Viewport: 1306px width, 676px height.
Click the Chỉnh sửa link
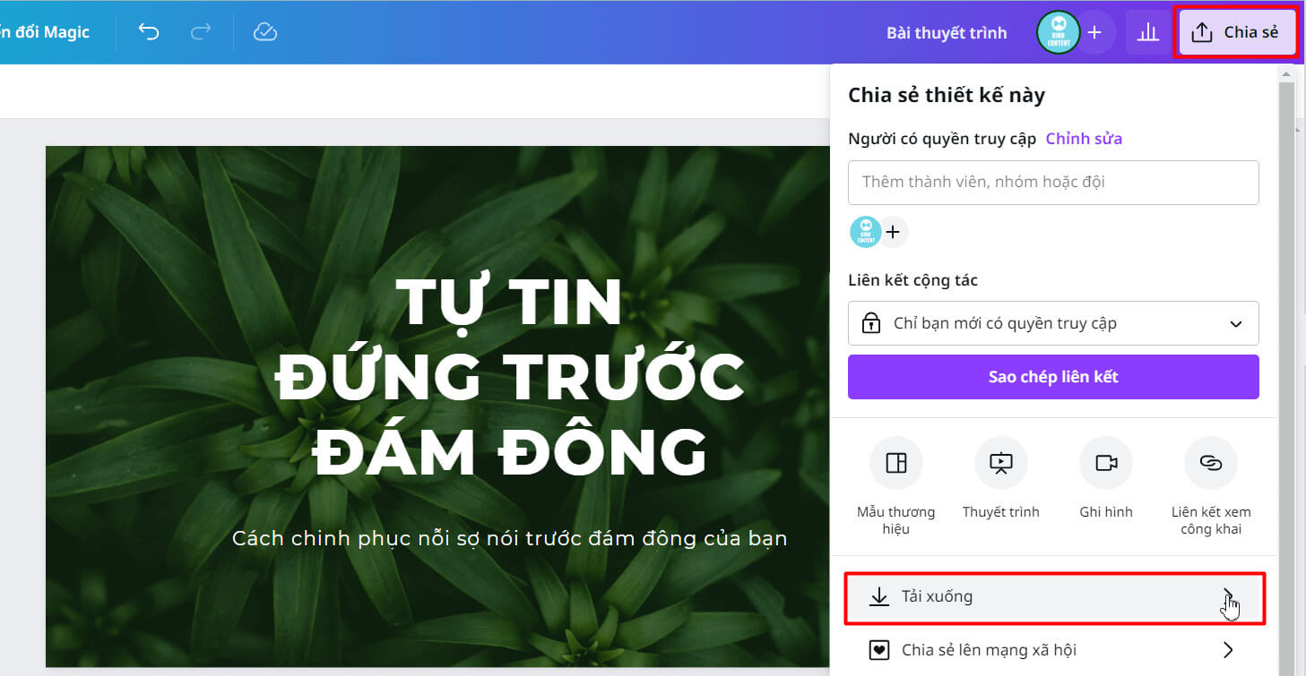point(1084,138)
